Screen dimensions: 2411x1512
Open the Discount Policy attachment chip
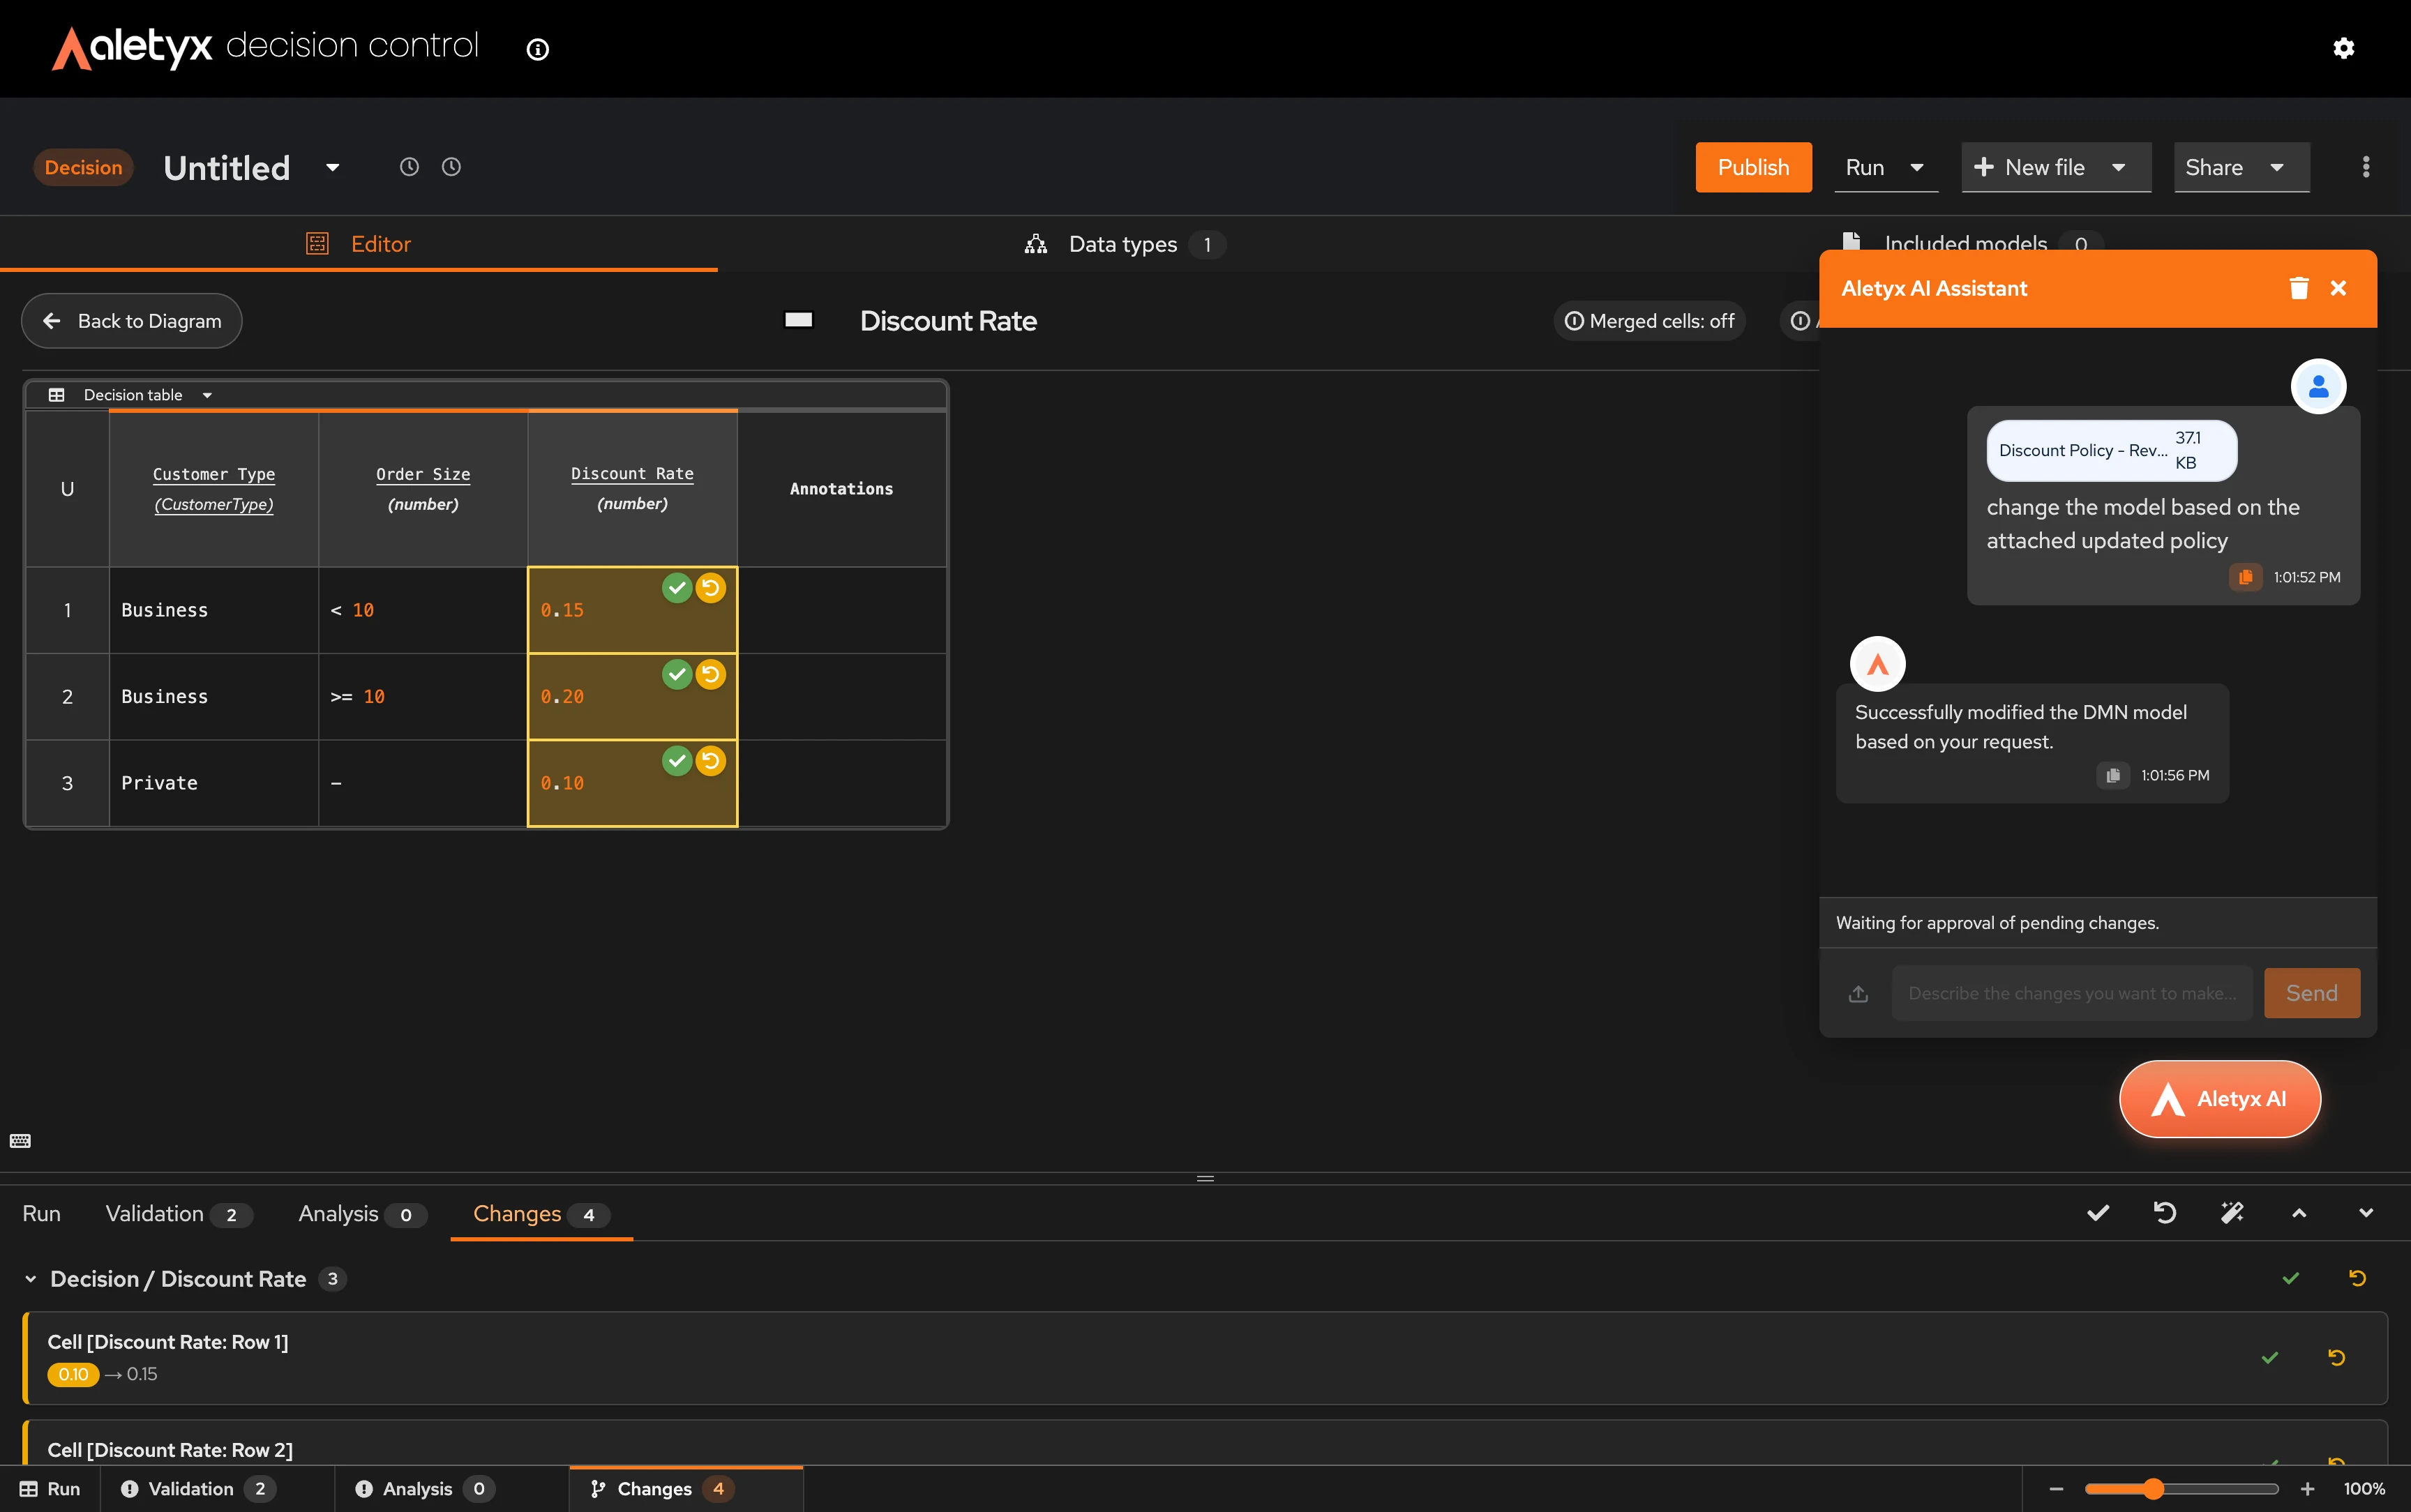tap(2111, 450)
